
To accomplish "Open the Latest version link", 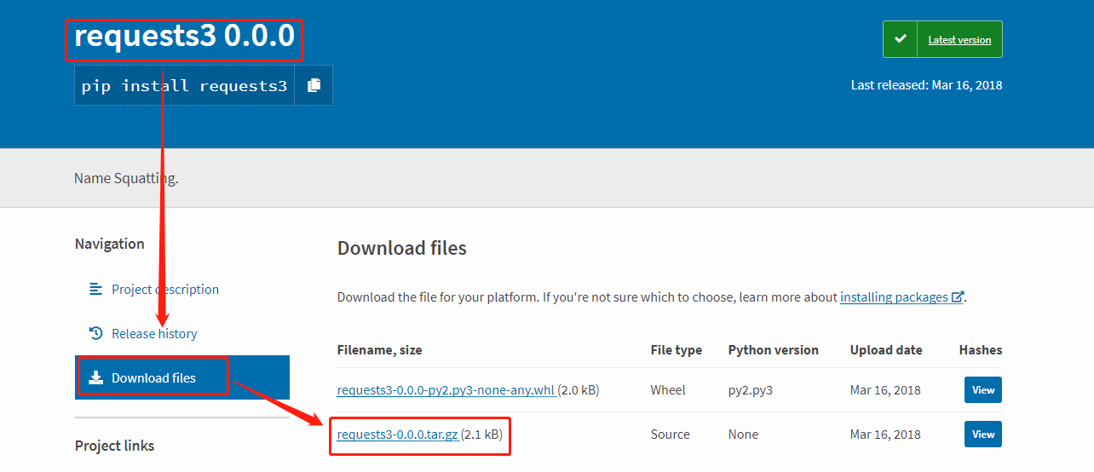I will point(959,40).
